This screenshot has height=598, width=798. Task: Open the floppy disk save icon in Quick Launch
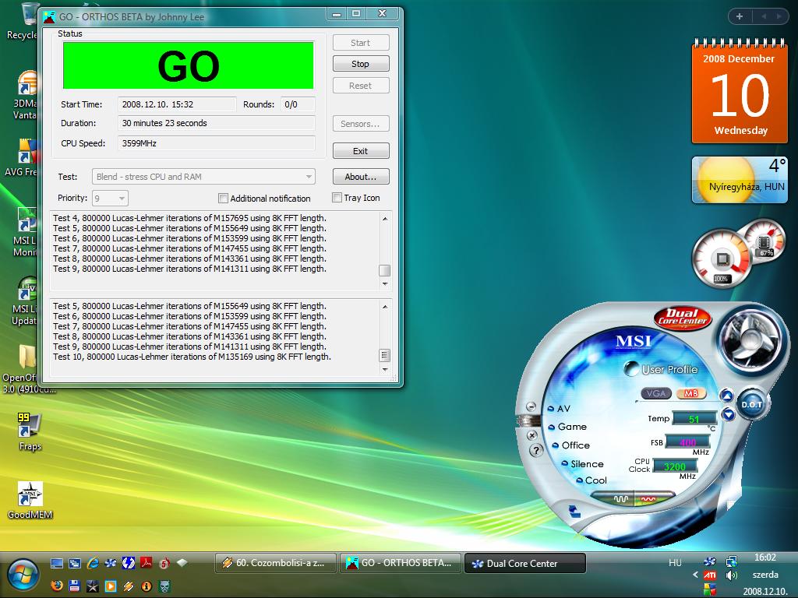click(x=75, y=586)
